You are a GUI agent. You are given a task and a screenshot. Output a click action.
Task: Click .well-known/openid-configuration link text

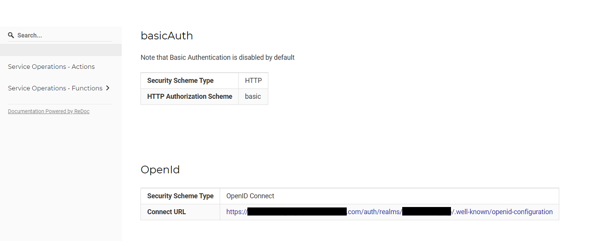503,212
